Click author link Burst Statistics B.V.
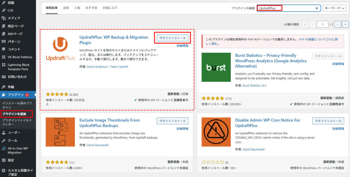 click(255, 86)
